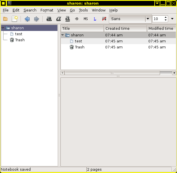Click the '2 pages' status bar text
177x173 pixels.
coord(94,169)
